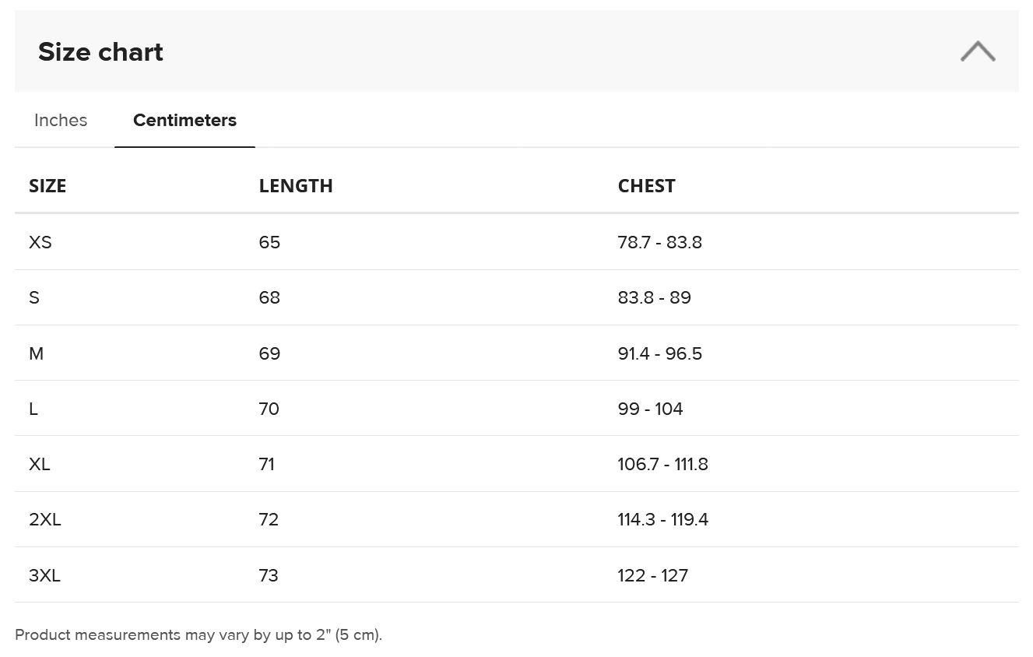Select the Centimeters tab

tap(184, 120)
